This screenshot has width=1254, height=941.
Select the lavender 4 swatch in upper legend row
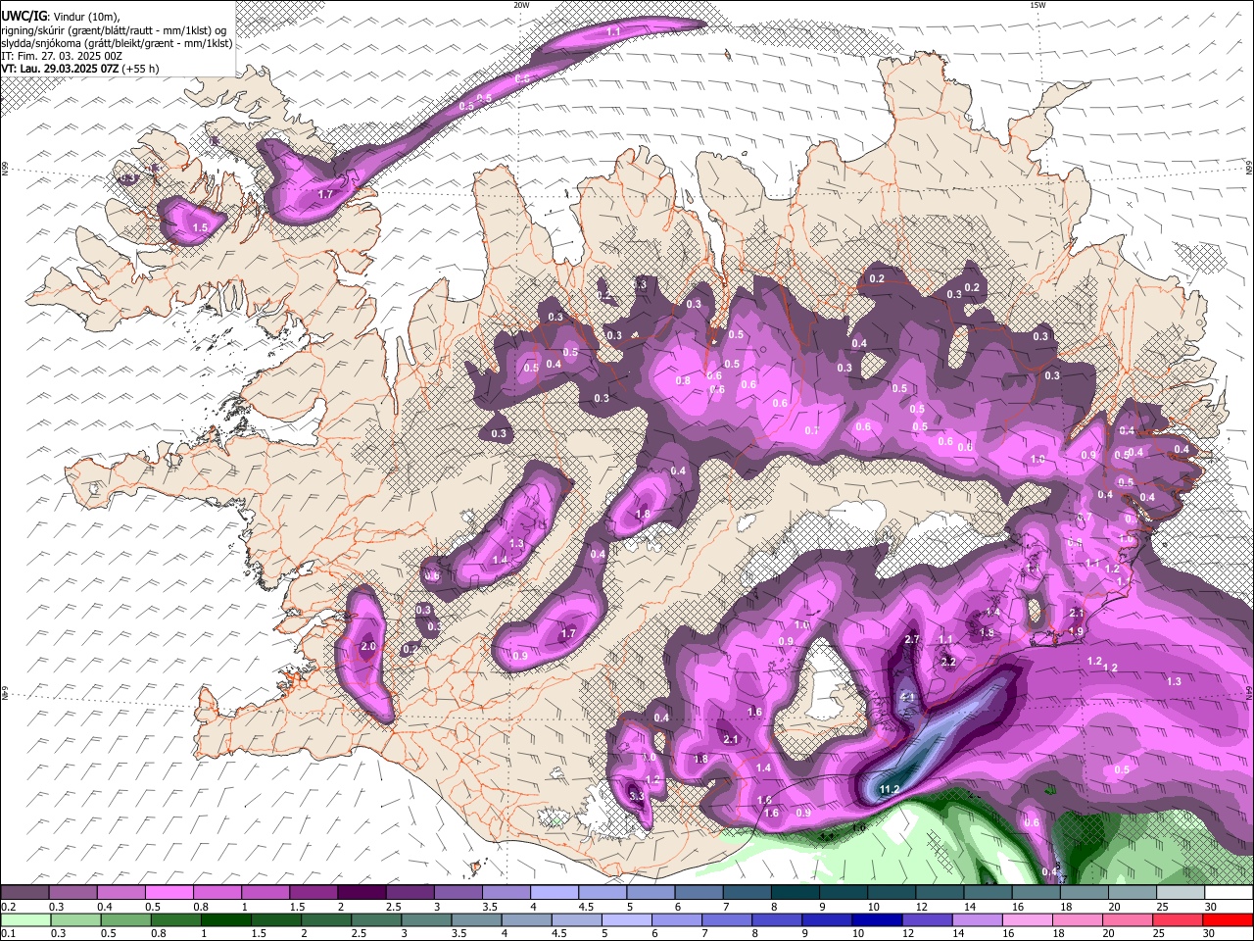coord(555,893)
